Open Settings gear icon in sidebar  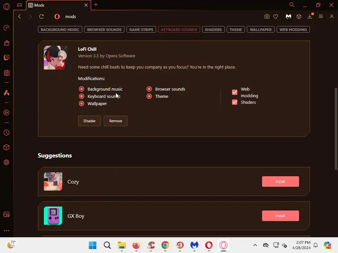coord(7,162)
